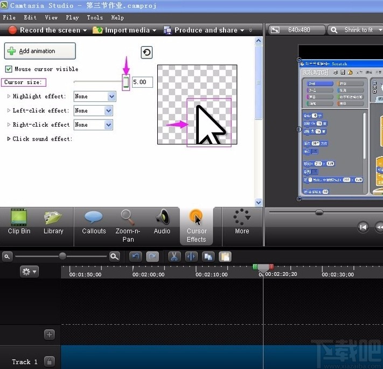Split the clip at playhead
383x369 pixels.
pyautogui.click(x=191, y=256)
